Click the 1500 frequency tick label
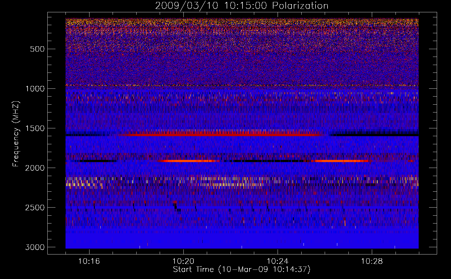 coord(35,128)
